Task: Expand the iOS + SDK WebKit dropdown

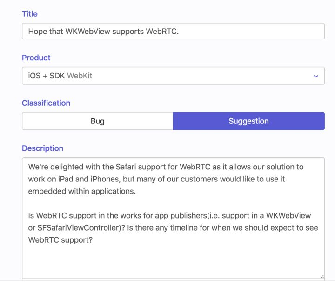Action: coord(173,76)
